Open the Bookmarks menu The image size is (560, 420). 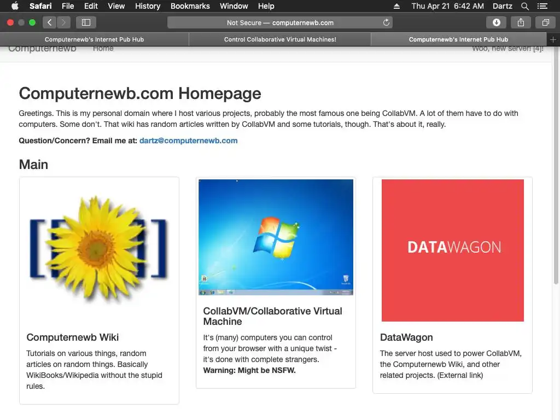pyautogui.click(x=190, y=6)
